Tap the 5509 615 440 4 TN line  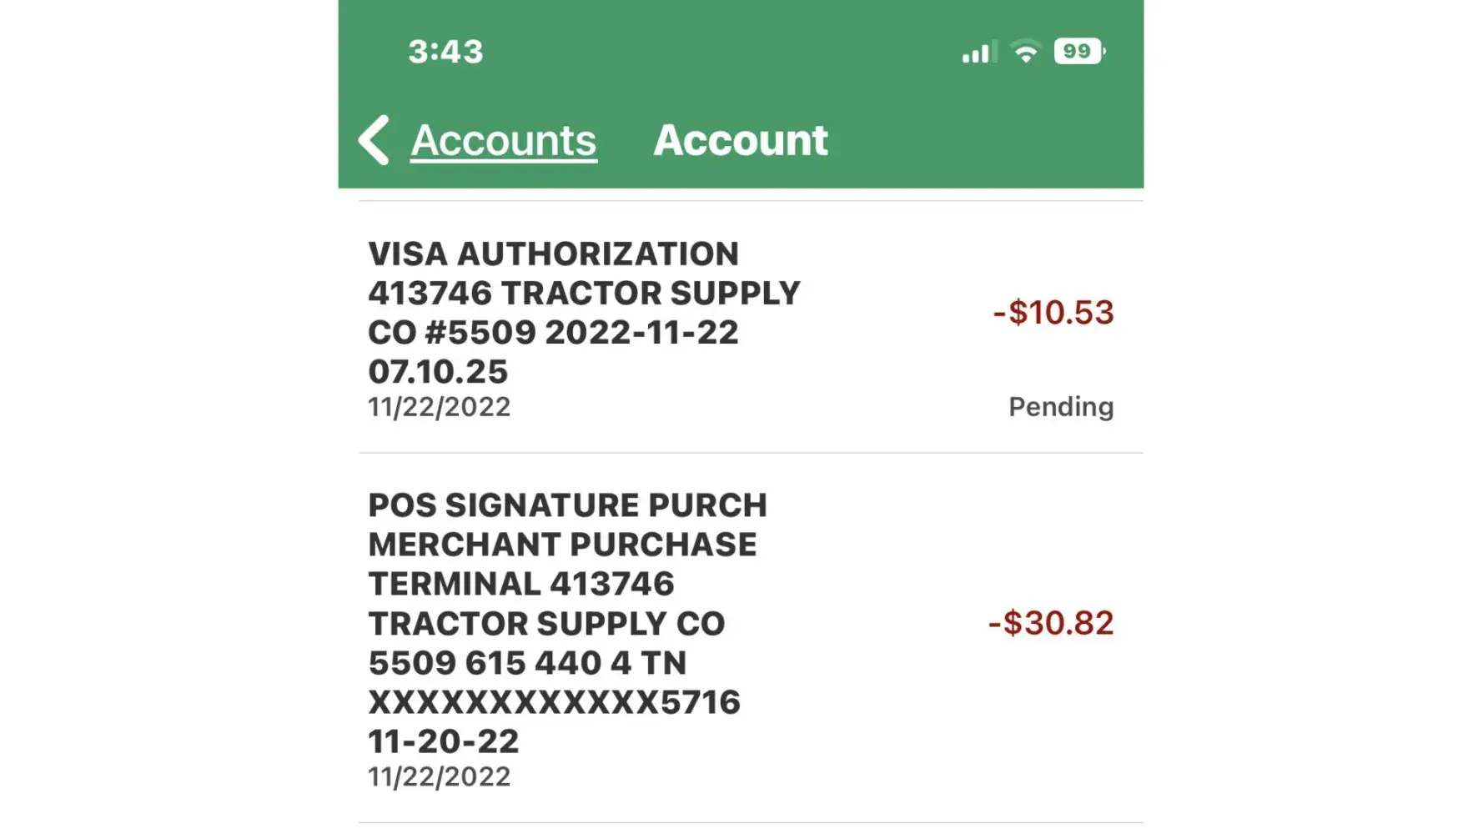point(527,663)
